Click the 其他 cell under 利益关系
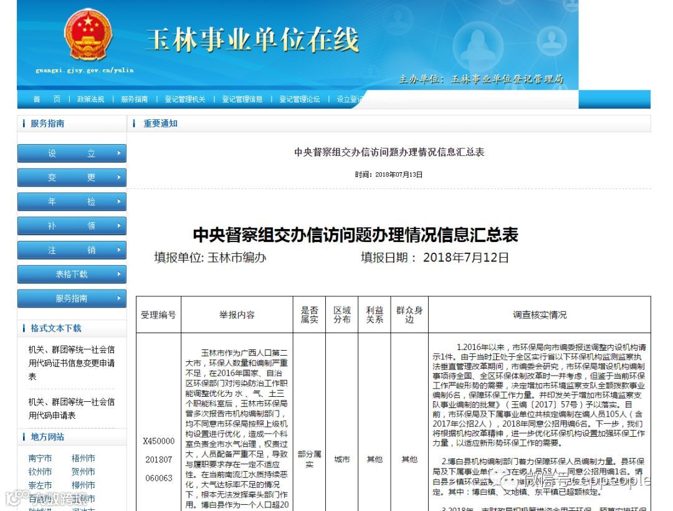 (x=375, y=459)
